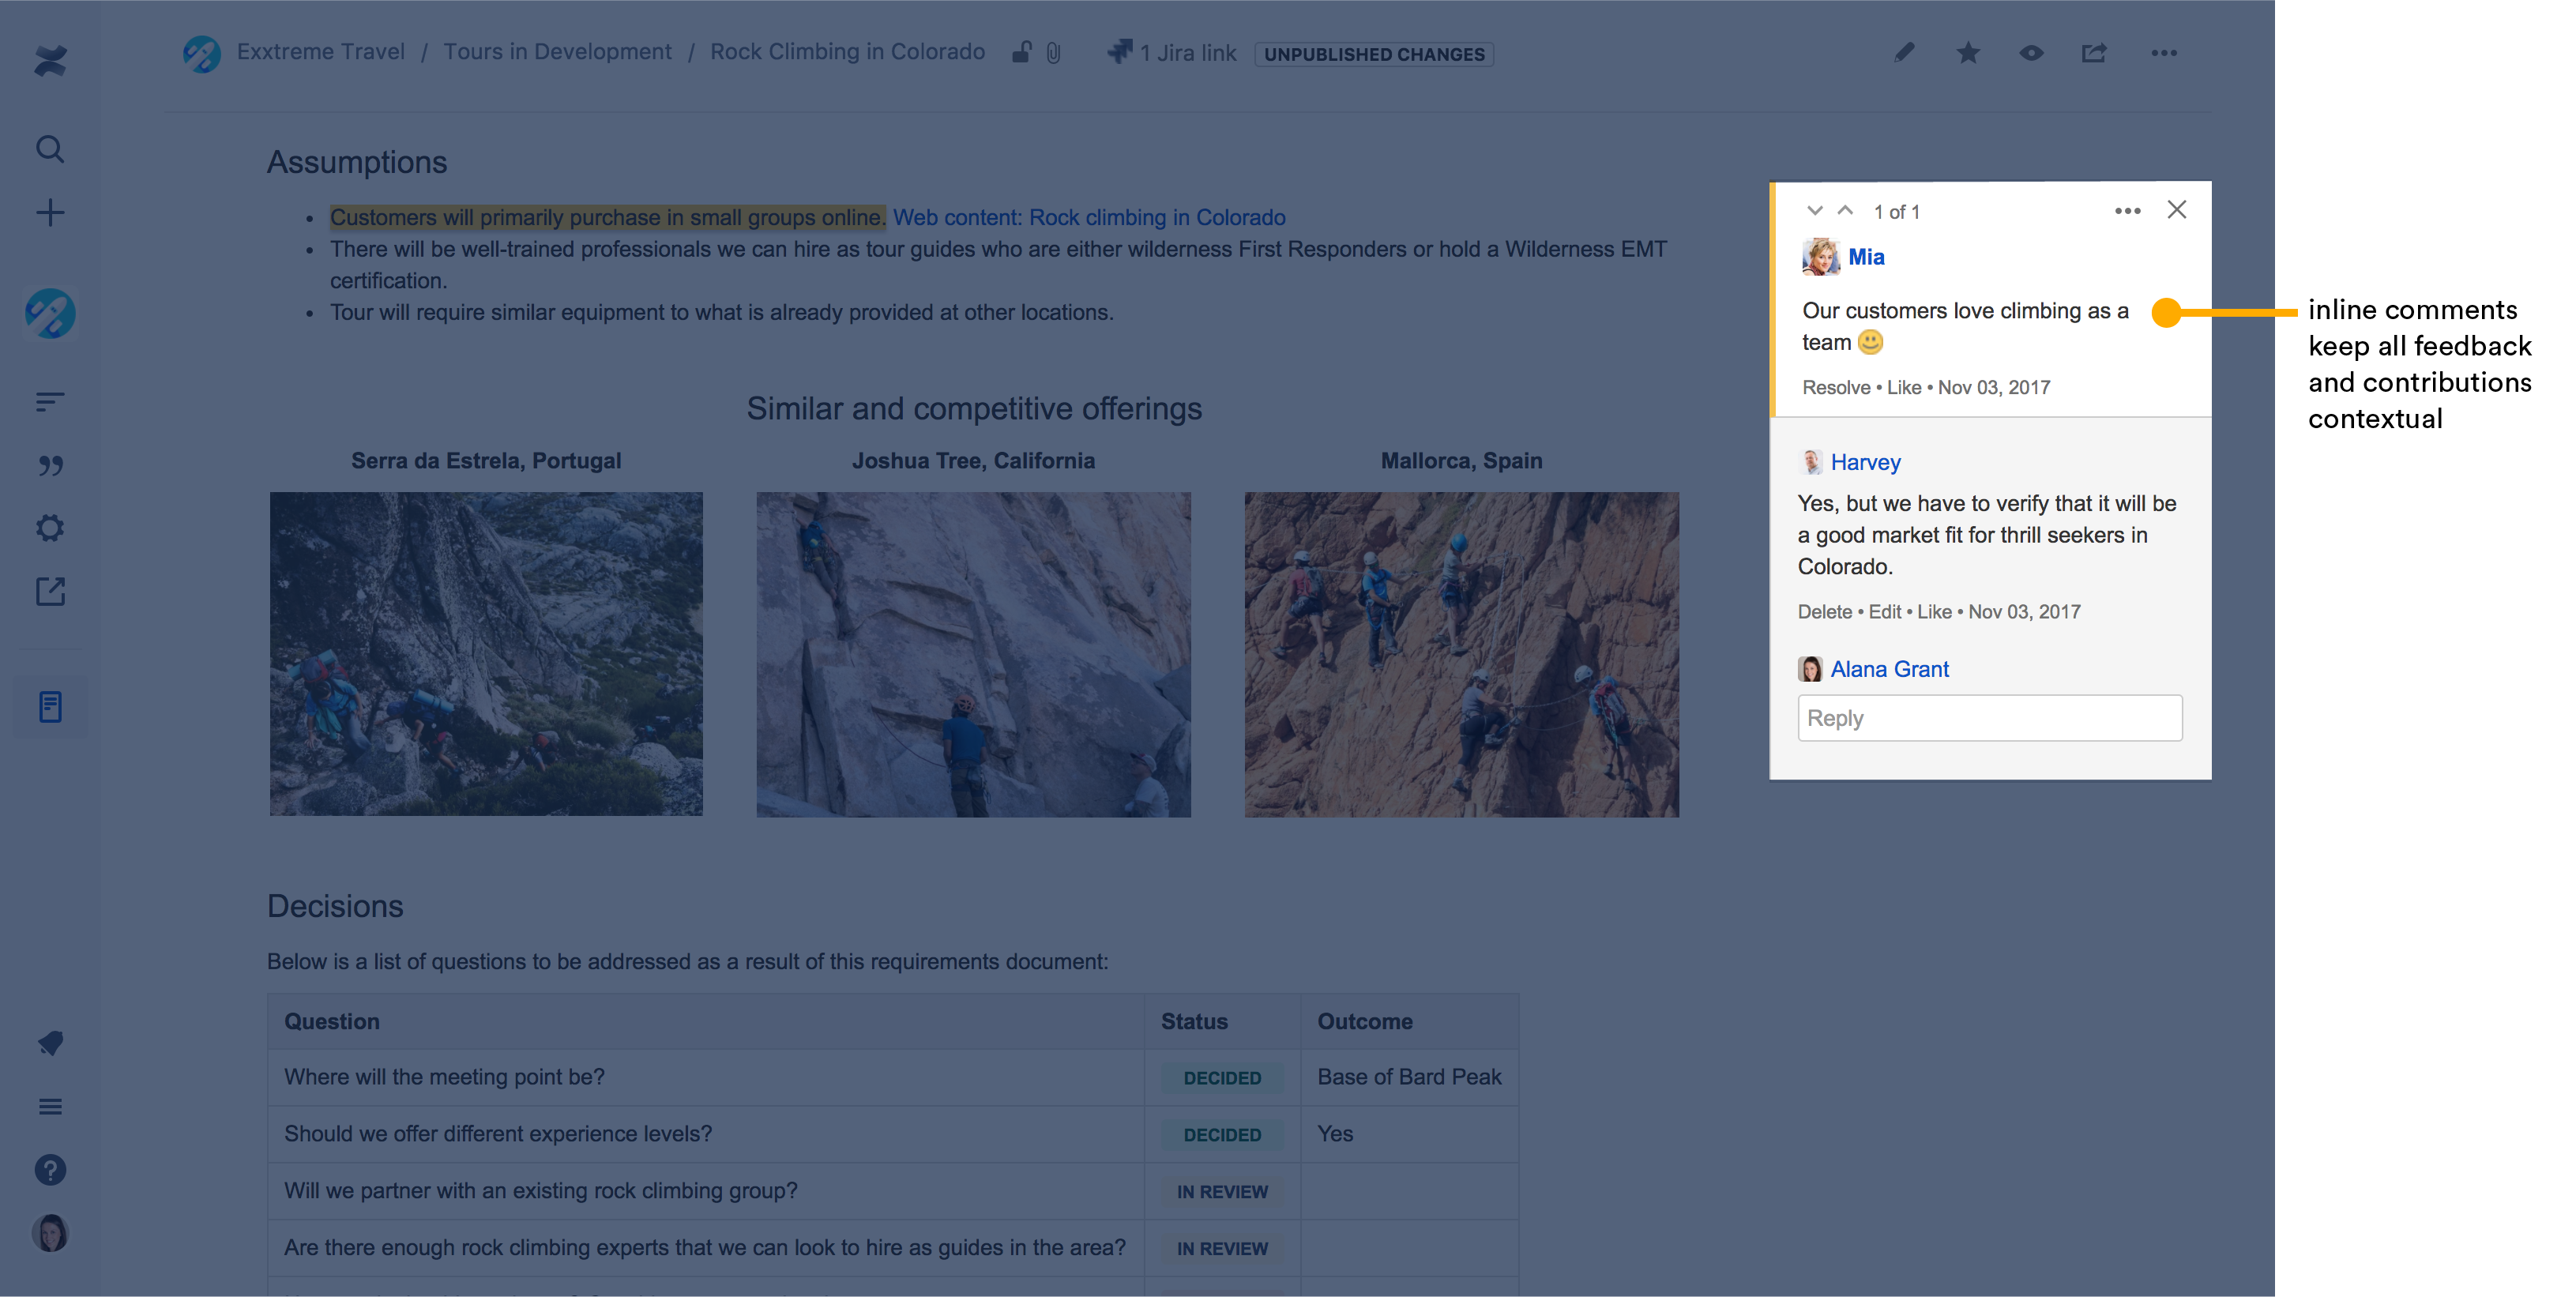Click the search magnifier in sidebar
Viewport: 2576px width, 1297px height.
[x=50, y=149]
